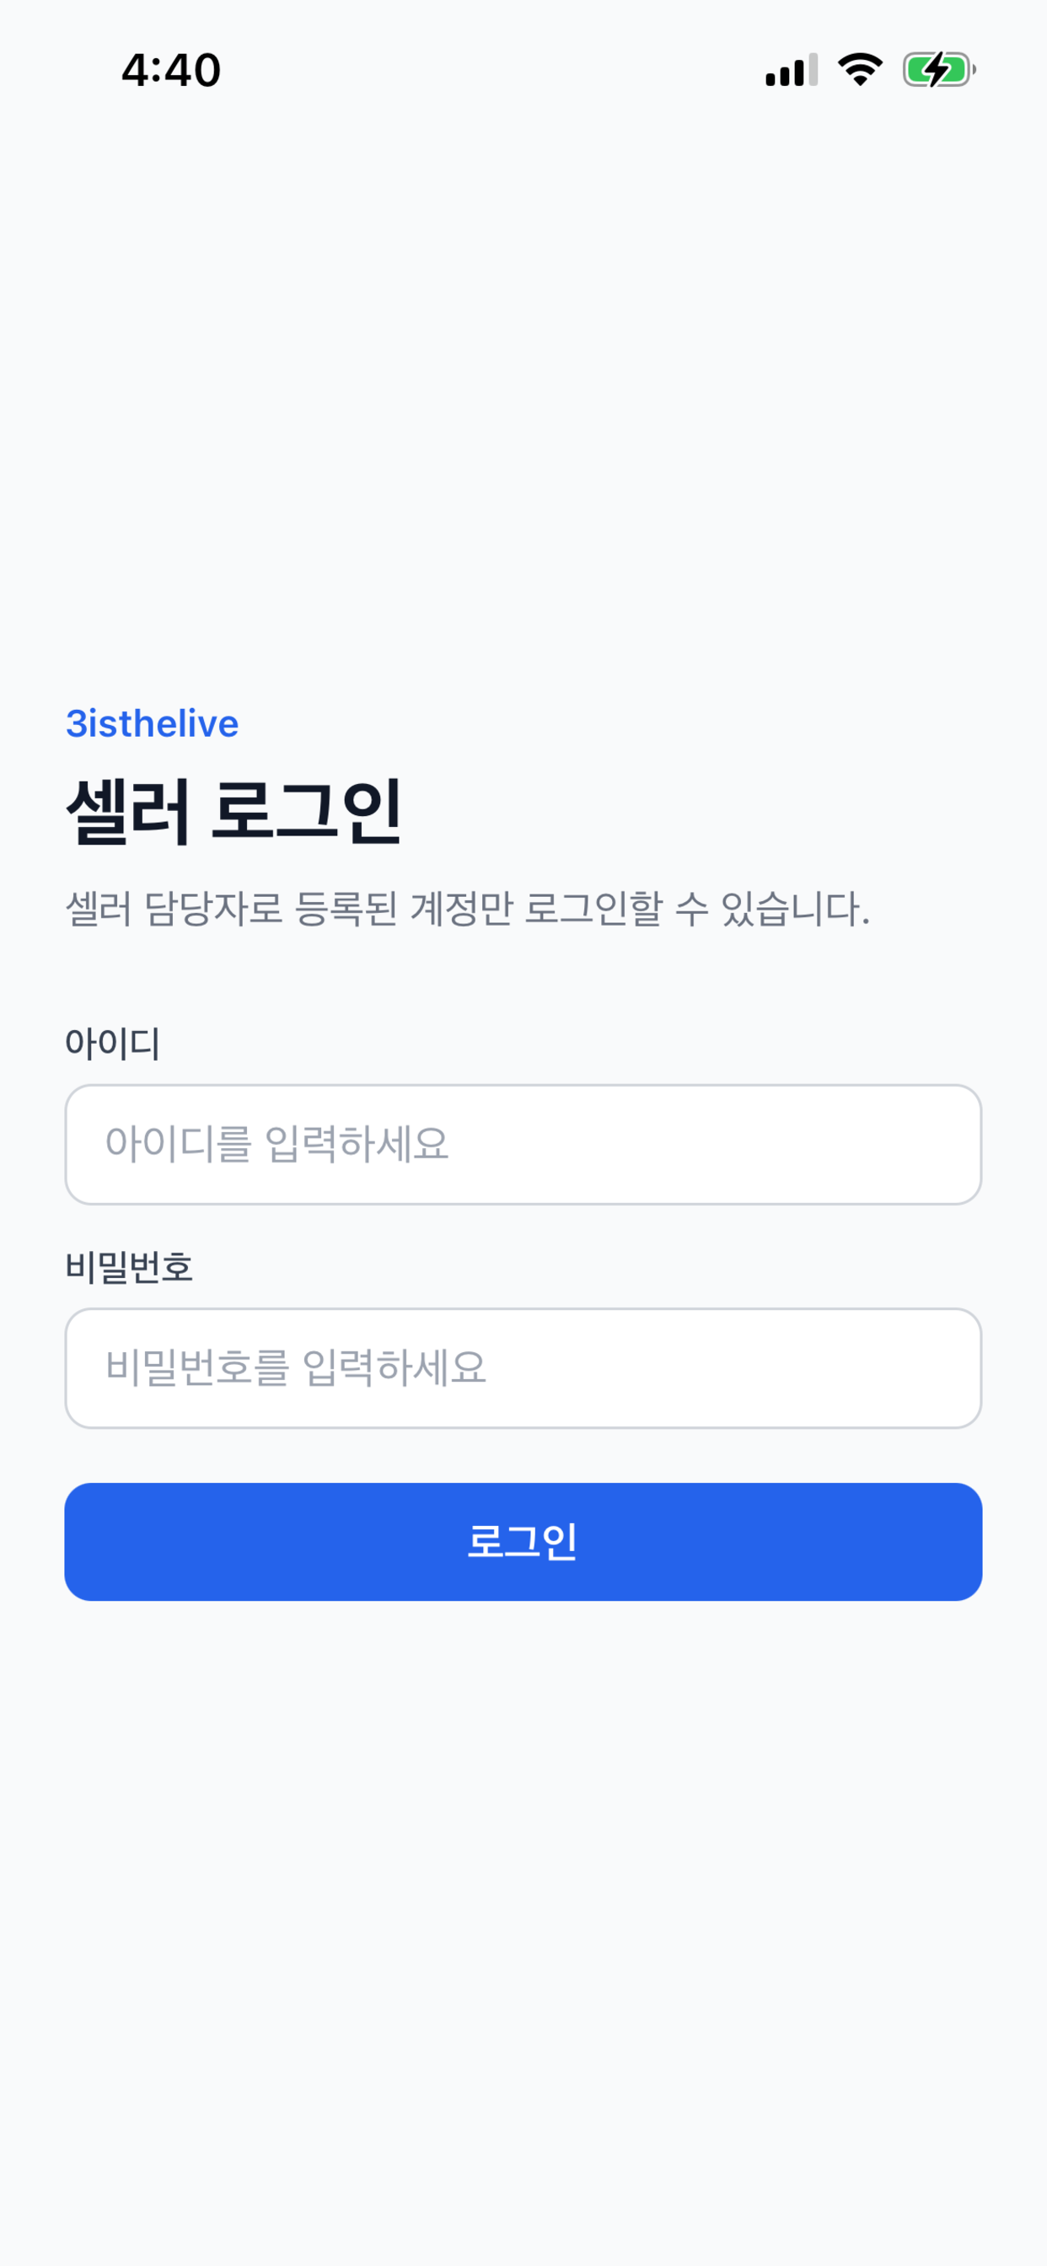
Task: Tap the Wi-Fi status icon
Action: (861, 69)
